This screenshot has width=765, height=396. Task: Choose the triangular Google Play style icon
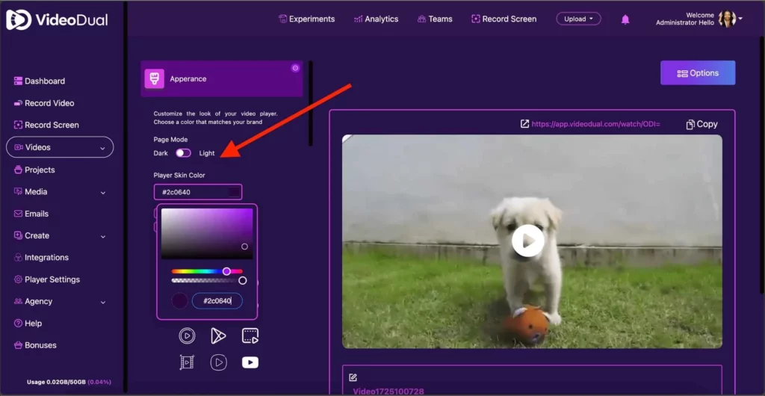(x=218, y=336)
